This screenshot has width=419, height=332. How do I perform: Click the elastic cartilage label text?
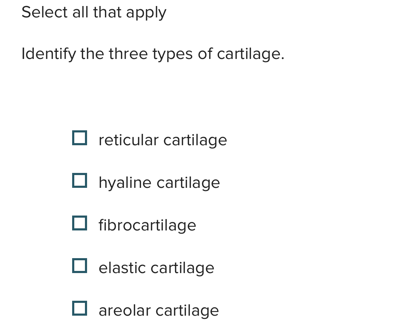156,268
